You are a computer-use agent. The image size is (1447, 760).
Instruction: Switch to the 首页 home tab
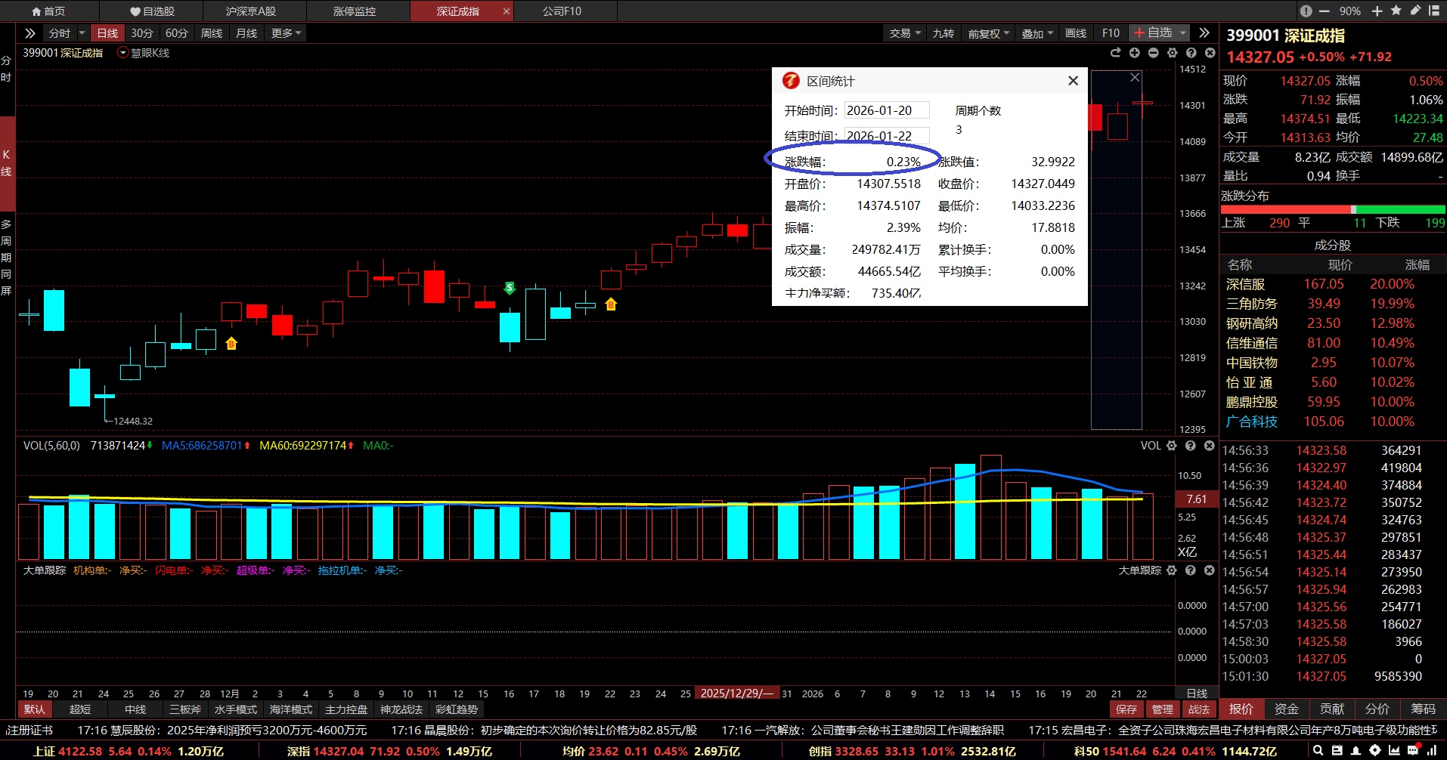click(x=48, y=11)
